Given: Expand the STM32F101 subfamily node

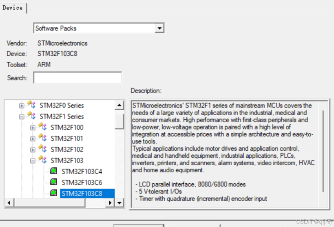Looking at the screenshot, I should pyautogui.click(x=32, y=139).
